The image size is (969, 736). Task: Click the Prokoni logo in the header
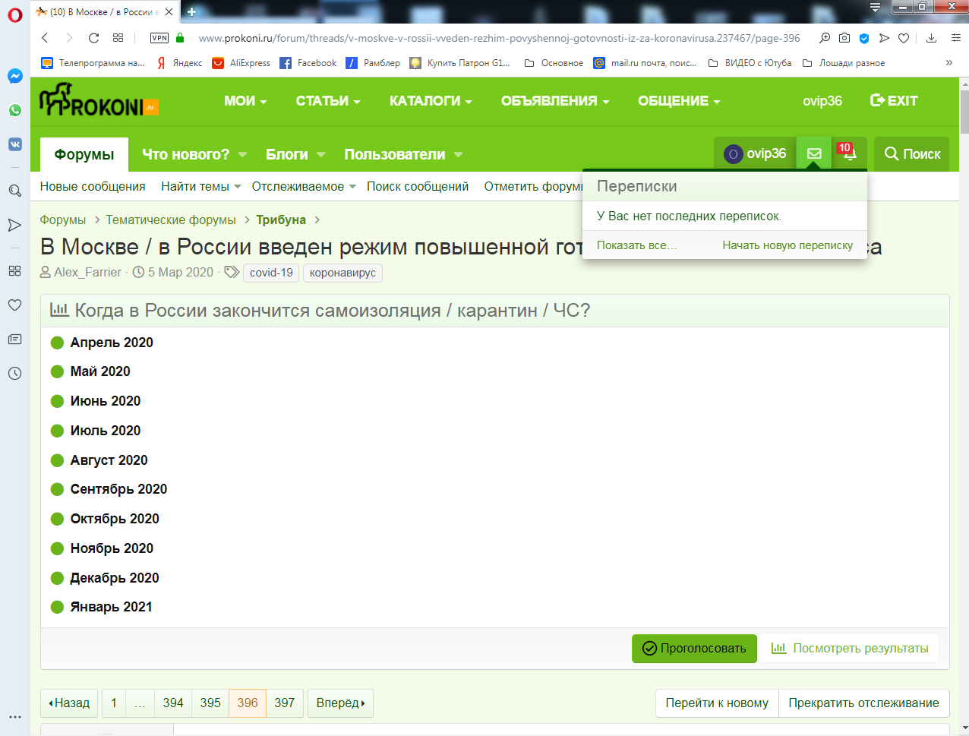point(96,100)
